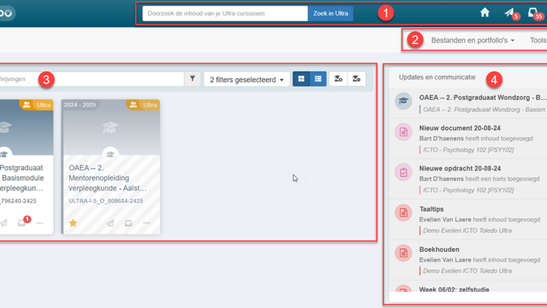The height and width of the screenshot is (308, 547).
Task: Open messages with badge 1 on Postgraduaat card
Action: pos(22,223)
